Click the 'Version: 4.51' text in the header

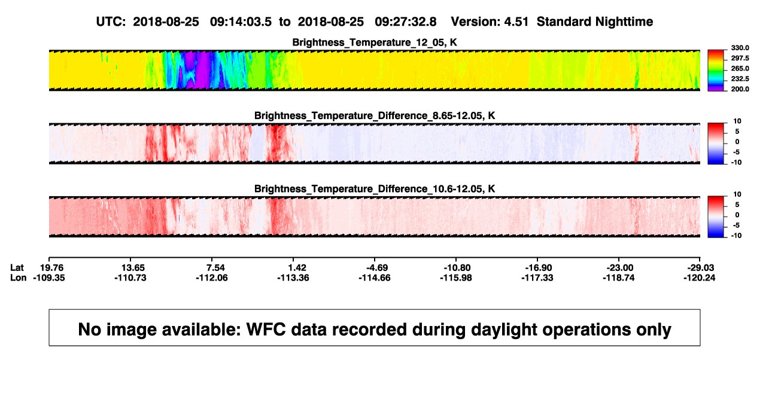(x=490, y=22)
